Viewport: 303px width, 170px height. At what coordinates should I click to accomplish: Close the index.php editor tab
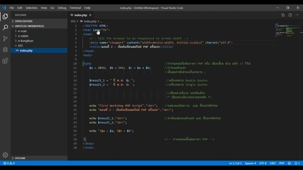click(x=90, y=15)
